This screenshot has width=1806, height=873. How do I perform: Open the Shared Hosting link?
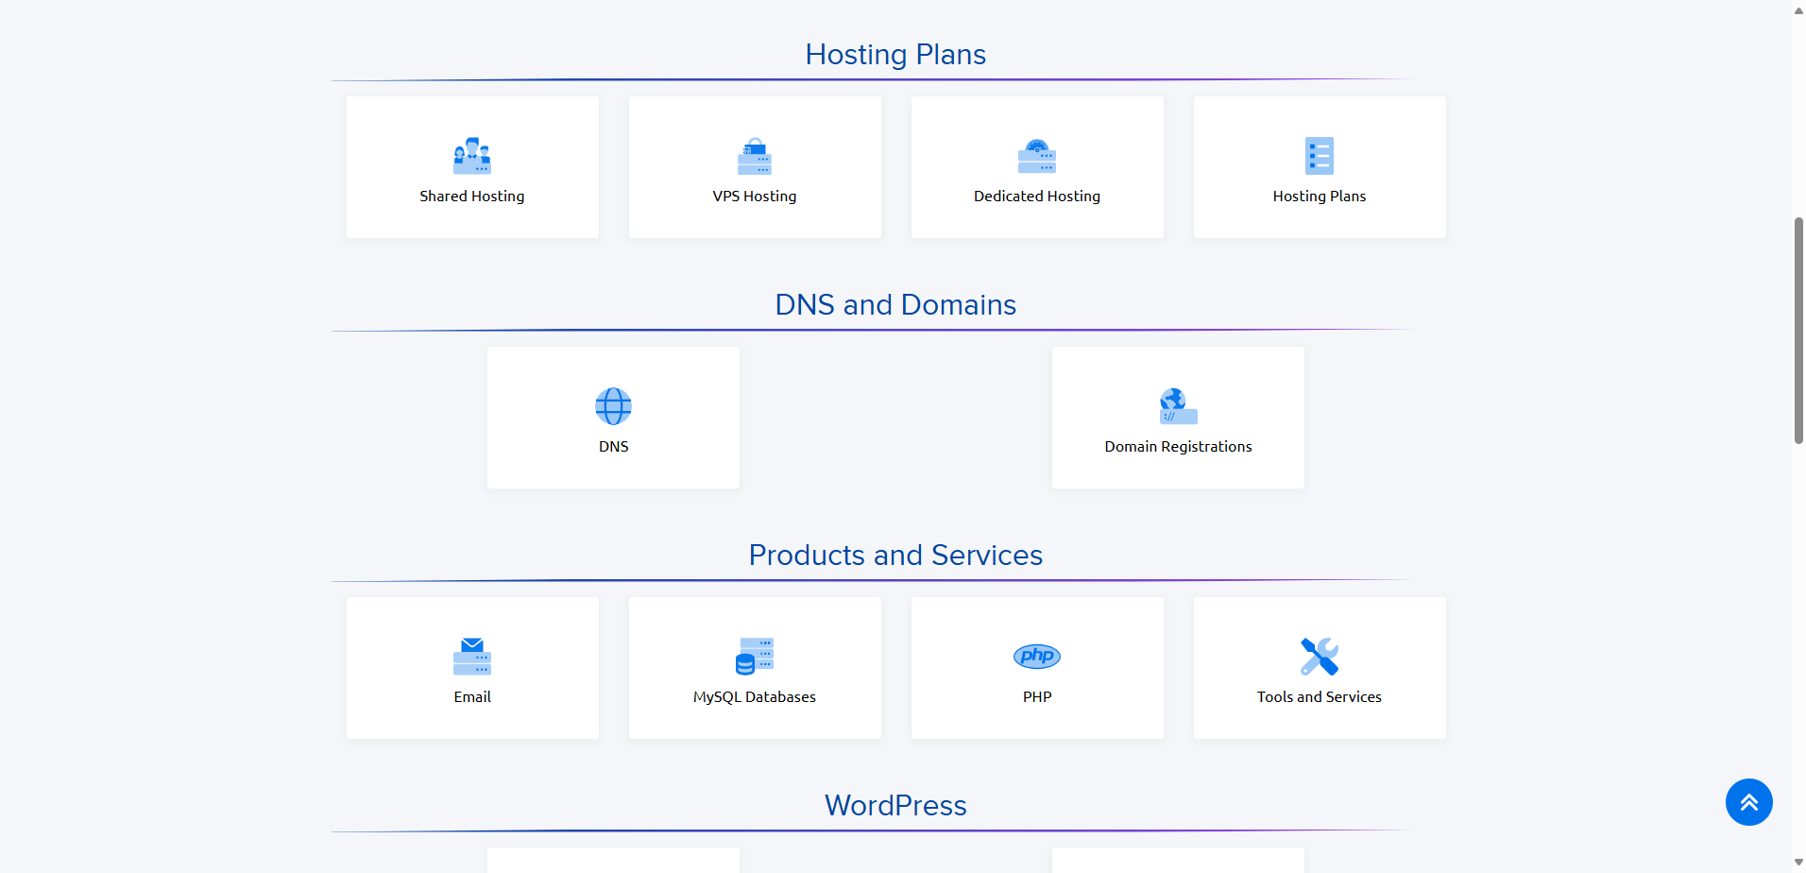(x=472, y=197)
